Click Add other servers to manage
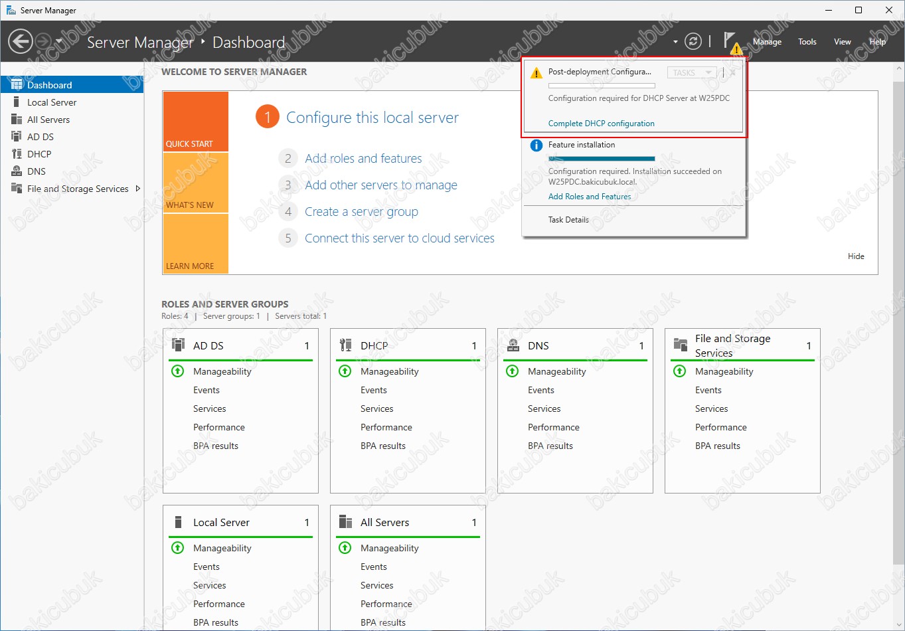This screenshot has width=905, height=631. pos(381,185)
